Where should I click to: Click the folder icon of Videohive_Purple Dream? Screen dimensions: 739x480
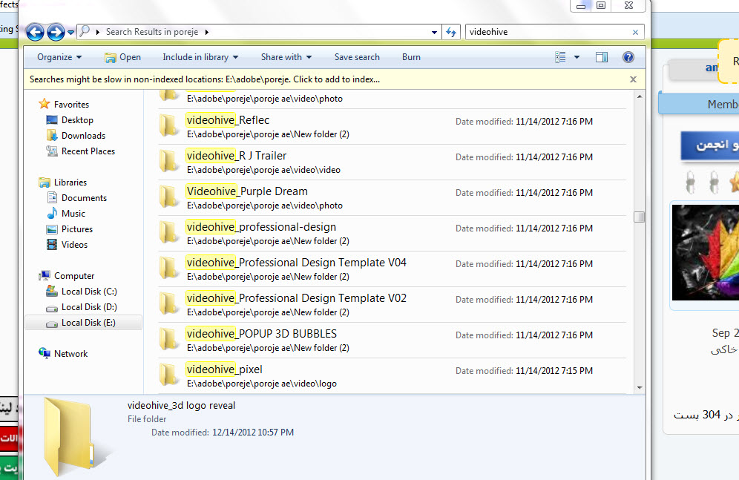[168, 197]
